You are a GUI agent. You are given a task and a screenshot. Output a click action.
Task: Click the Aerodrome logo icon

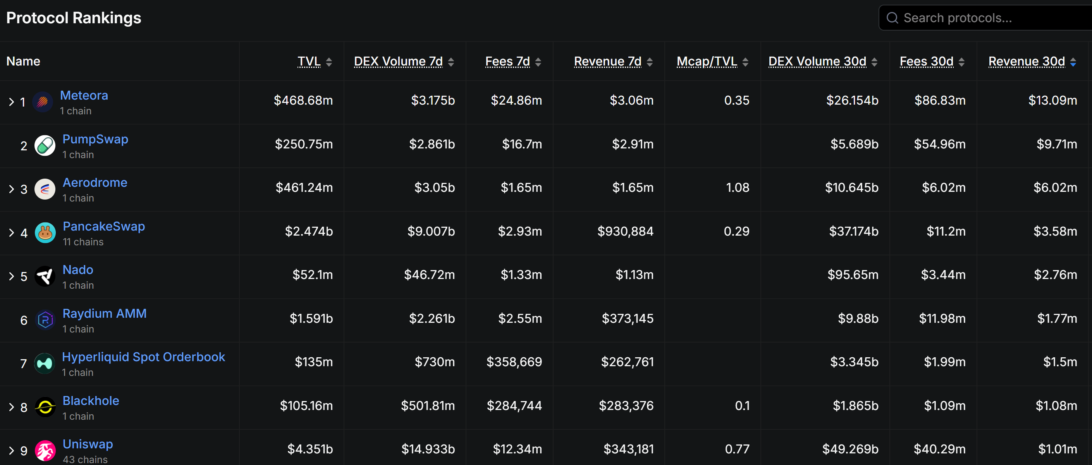45,189
